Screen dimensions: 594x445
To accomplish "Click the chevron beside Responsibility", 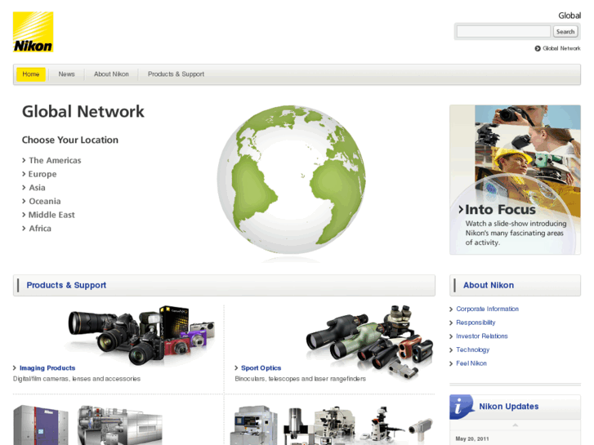I will coord(451,323).
